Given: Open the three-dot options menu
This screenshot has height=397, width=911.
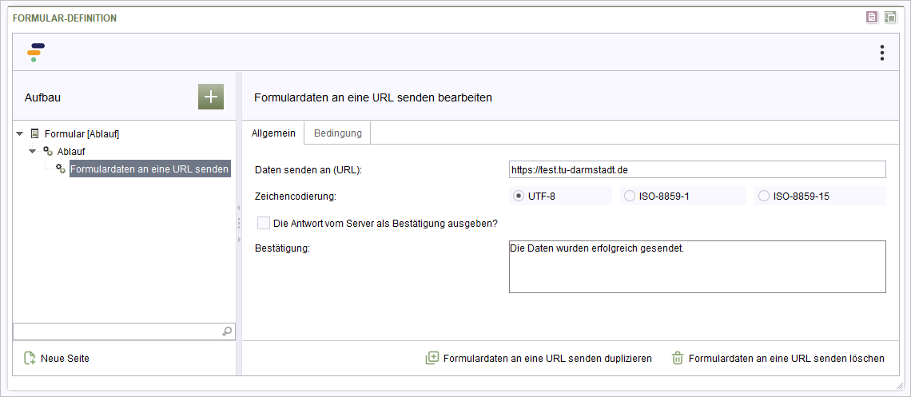Looking at the screenshot, I should click(x=882, y=53).
